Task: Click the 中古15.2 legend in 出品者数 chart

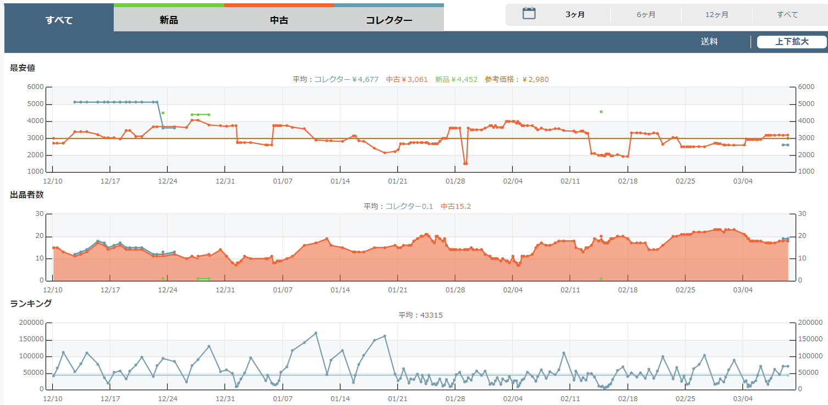Action: [x=455, y=207]
